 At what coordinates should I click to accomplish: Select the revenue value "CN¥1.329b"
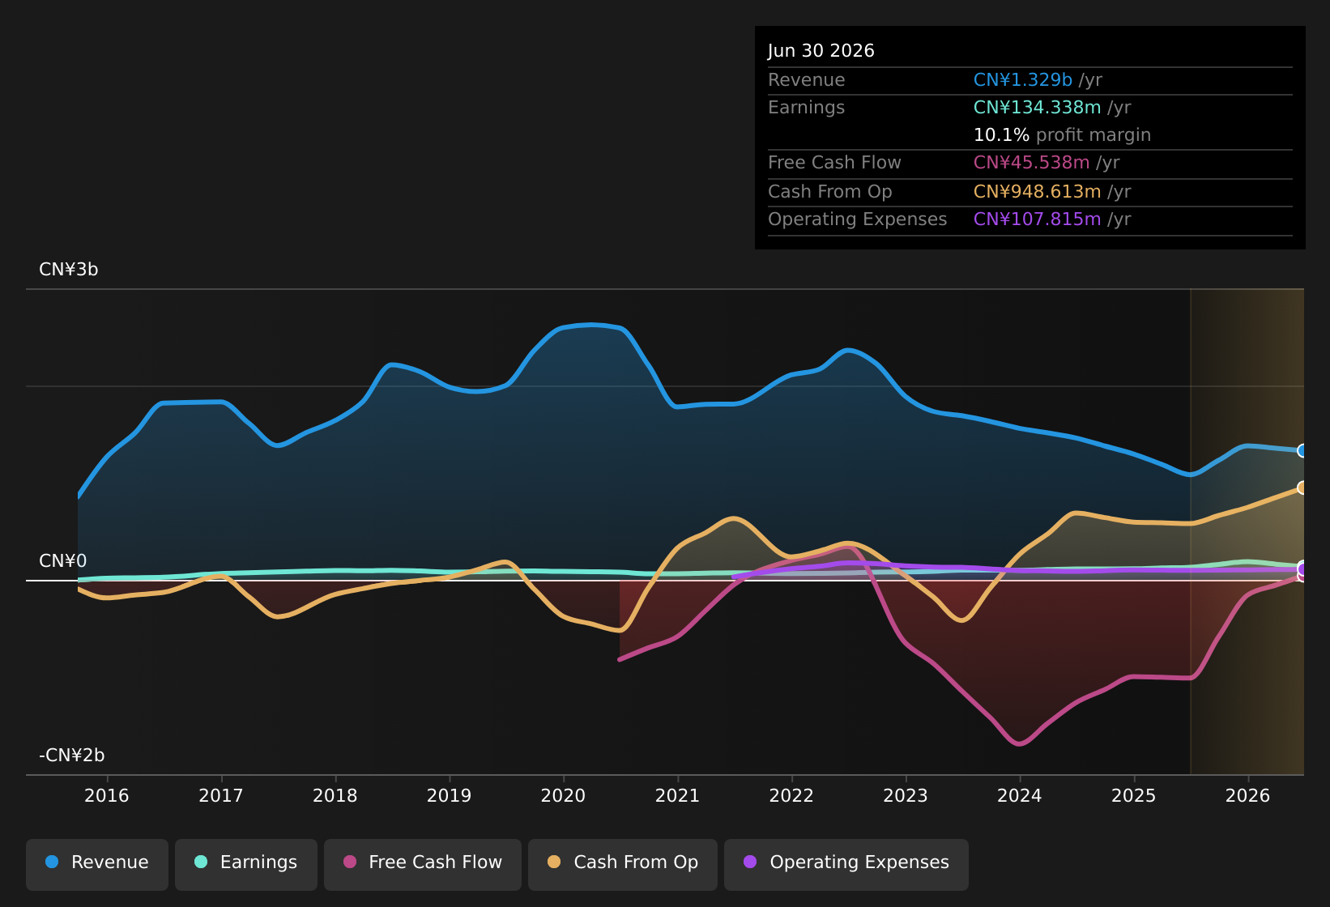pyautogui.click(x=1023, y=80)
